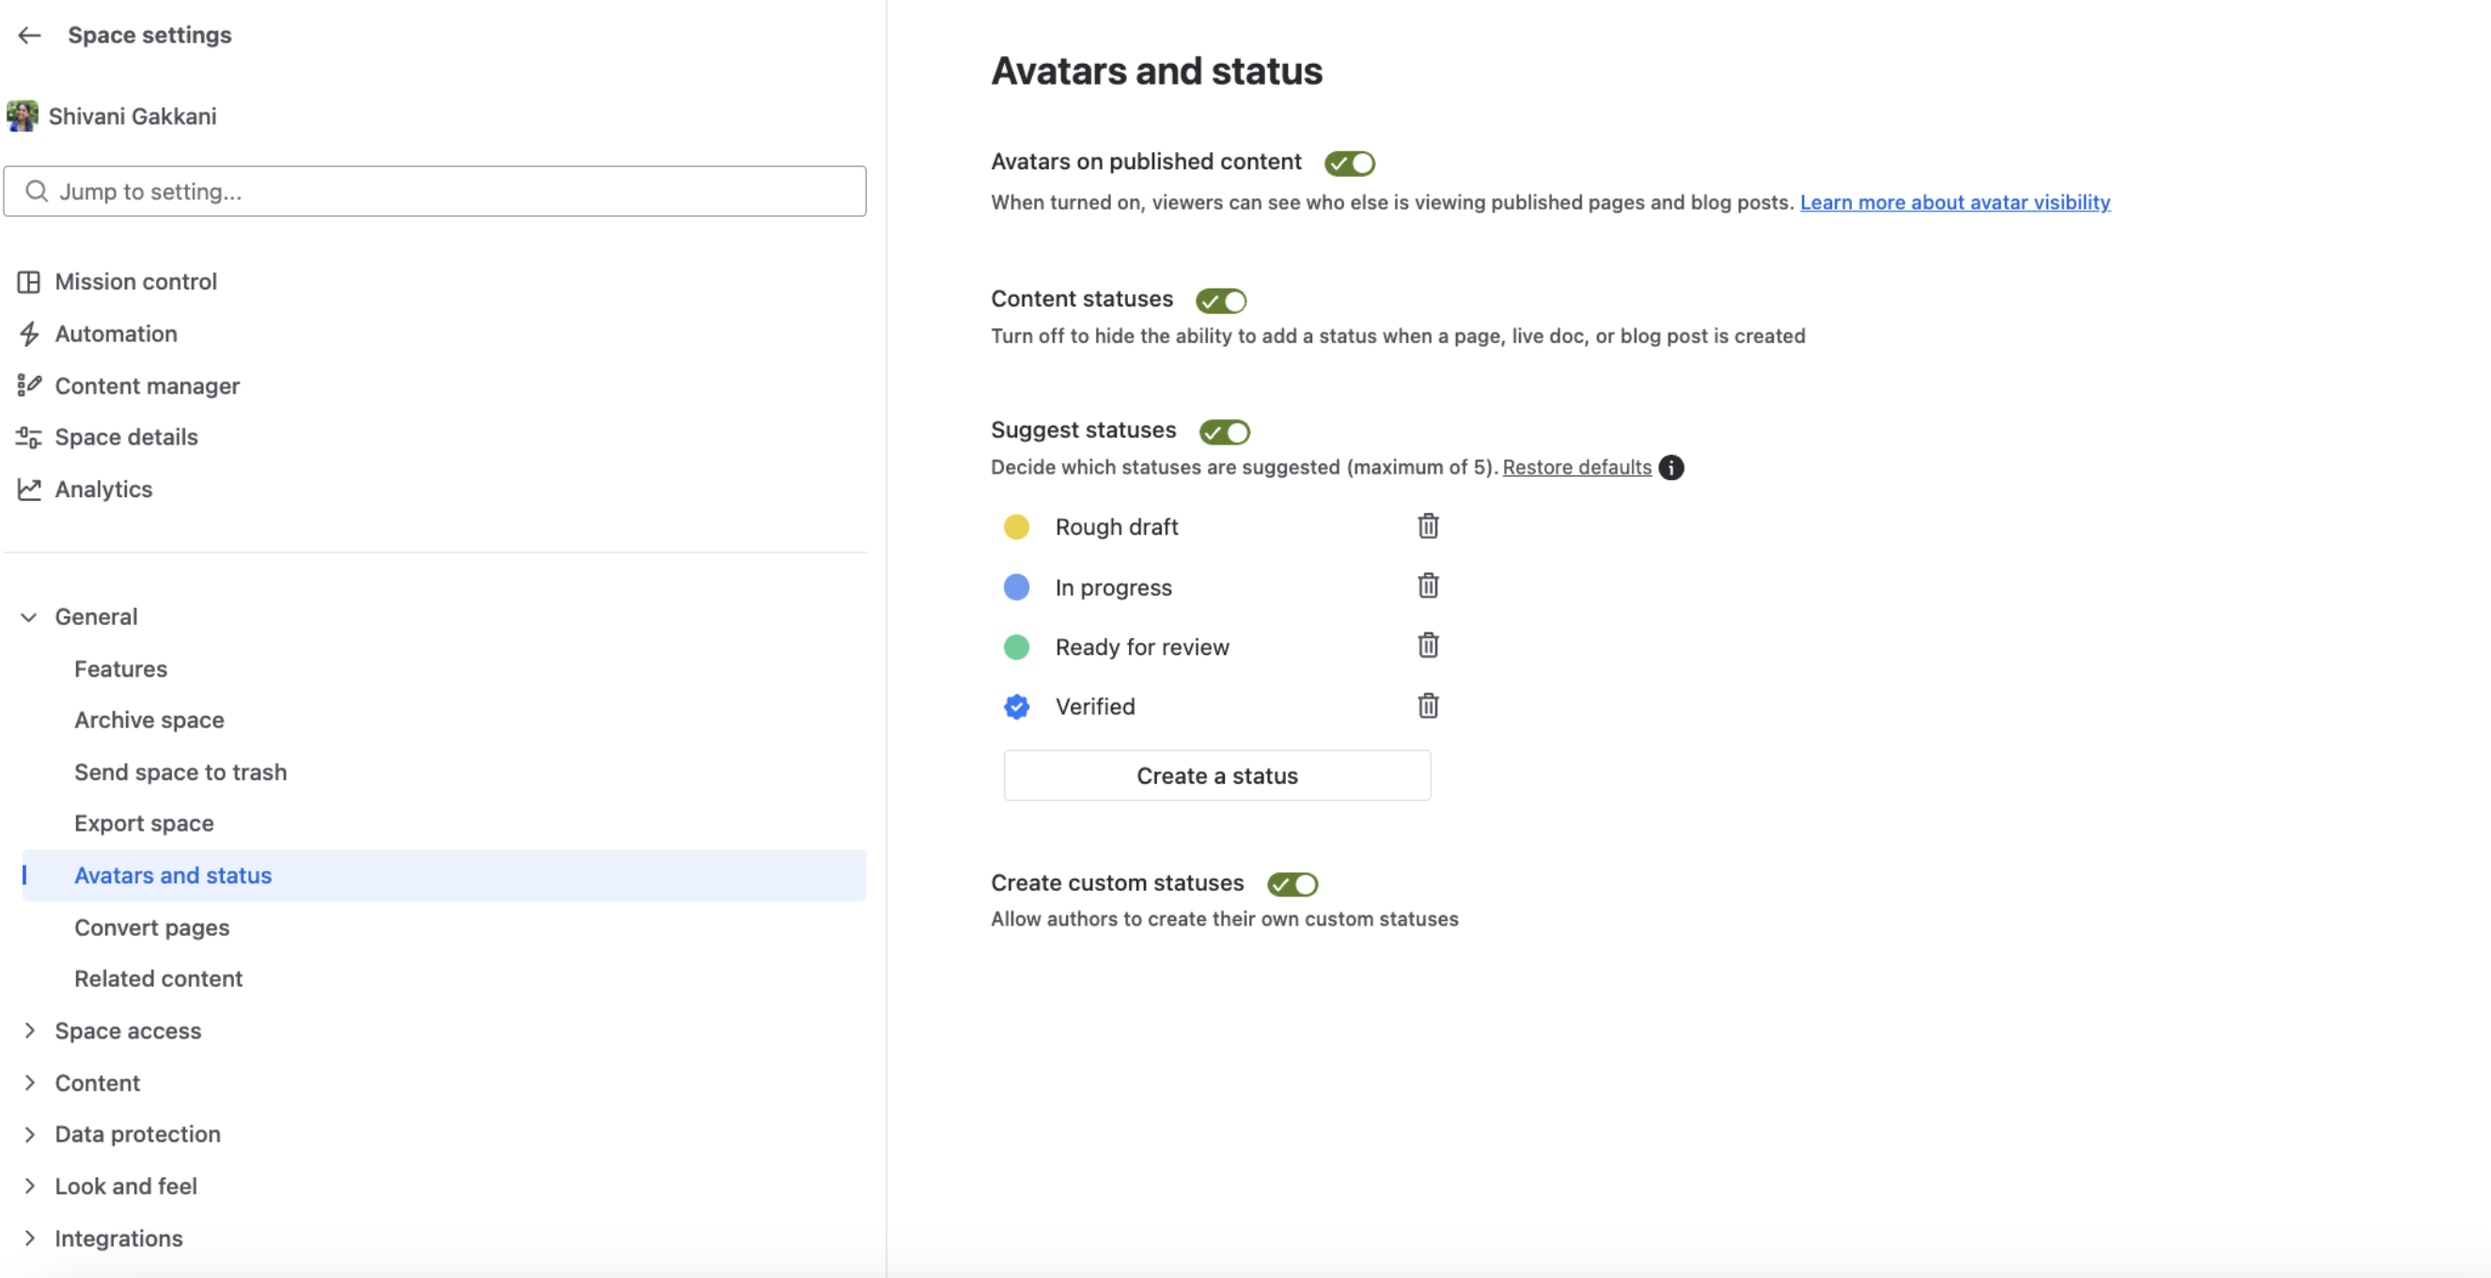Screen dimensions: 2491x1278
Task: Open the Analytics chart icon
Action: click(29, 490)
